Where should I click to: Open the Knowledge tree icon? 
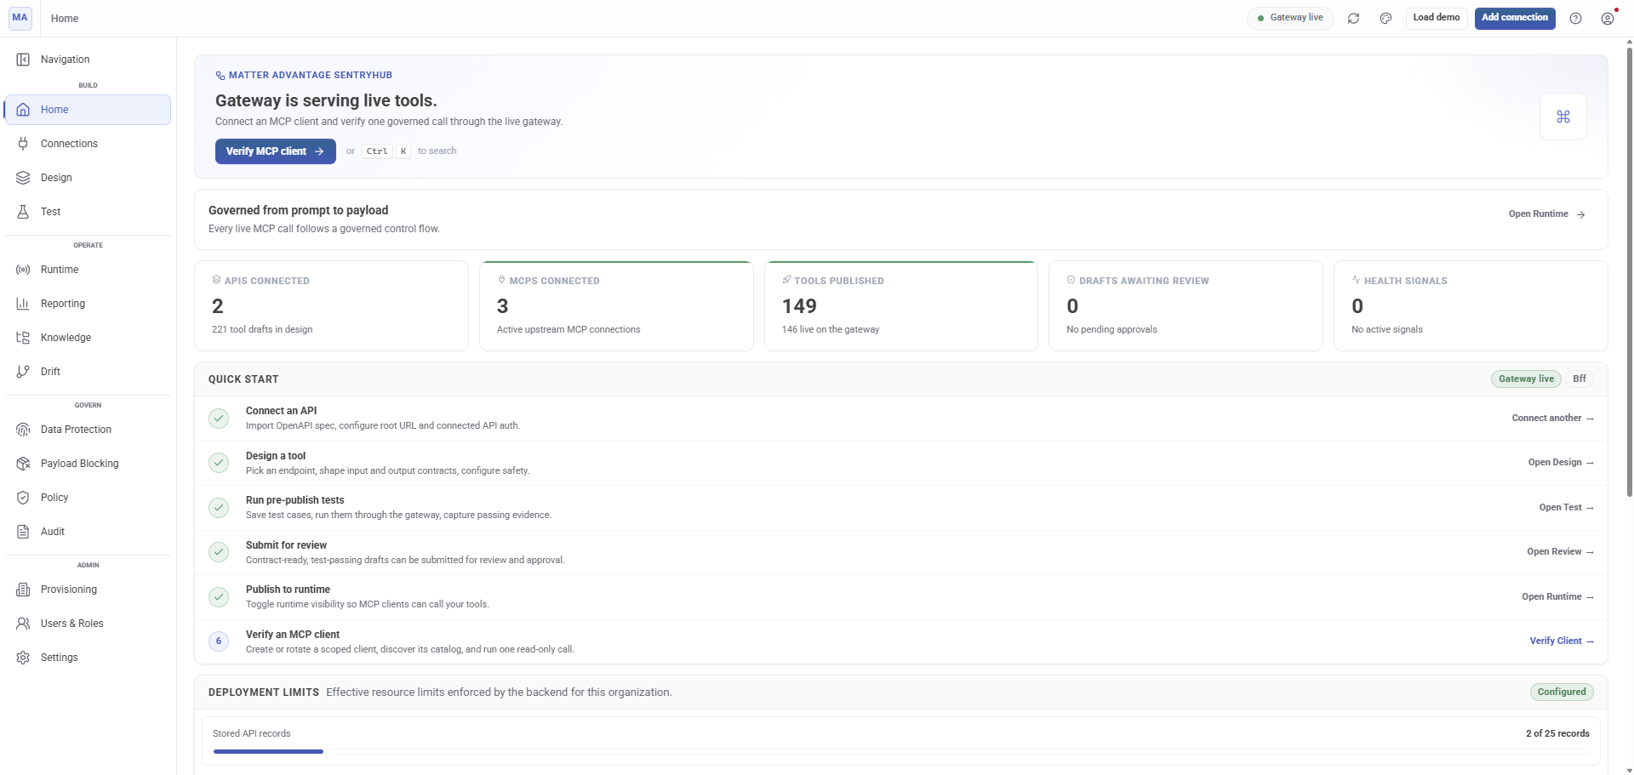tap(23, 338)
